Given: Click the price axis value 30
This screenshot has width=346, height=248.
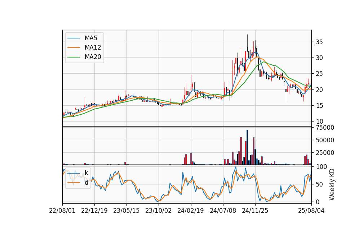Looking at the screenshot, I should pos(319,58).
